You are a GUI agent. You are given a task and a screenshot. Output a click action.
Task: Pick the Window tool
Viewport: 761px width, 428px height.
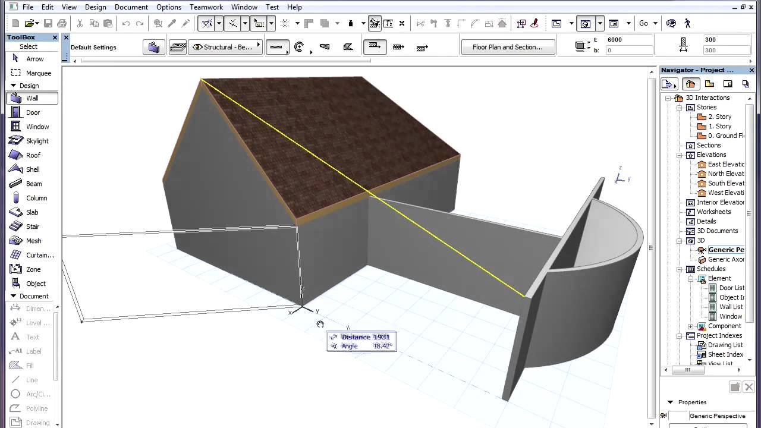pyautogui.click(x=32, y=127)
